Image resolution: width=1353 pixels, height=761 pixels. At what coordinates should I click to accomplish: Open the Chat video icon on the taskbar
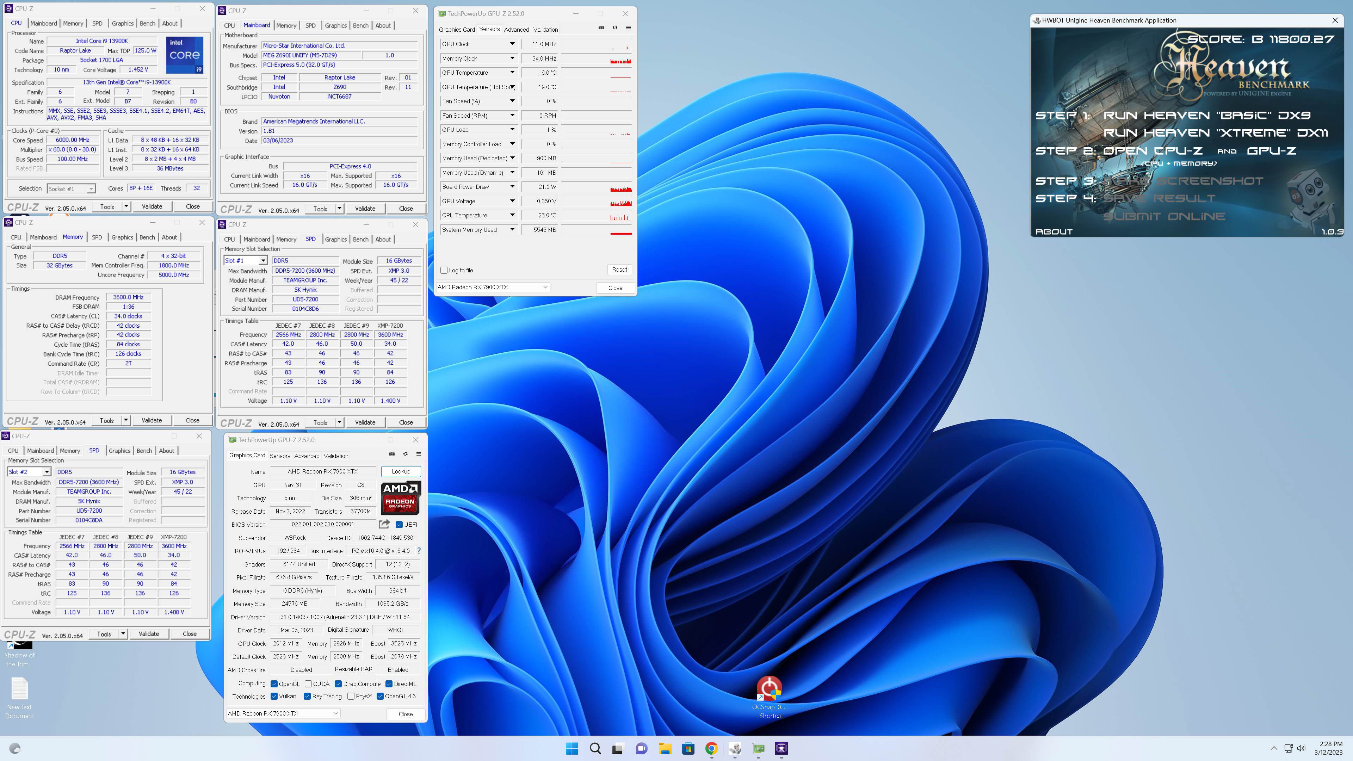pyautogui.click(x=641, y=748)
